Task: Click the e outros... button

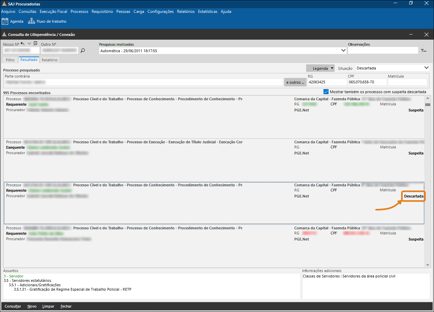Action: pyautogui.click(x=295, y=82)
